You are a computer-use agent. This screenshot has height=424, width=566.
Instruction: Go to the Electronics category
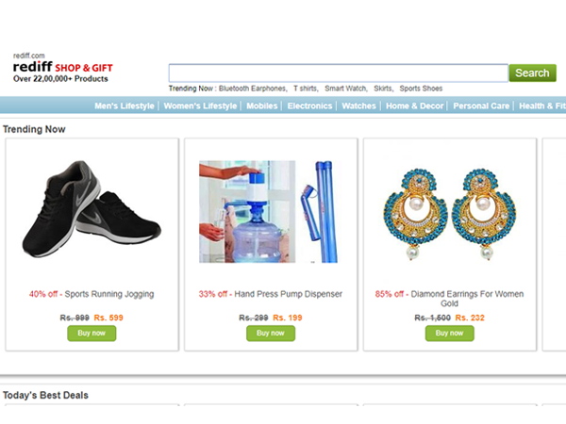(x=309, y=106)
